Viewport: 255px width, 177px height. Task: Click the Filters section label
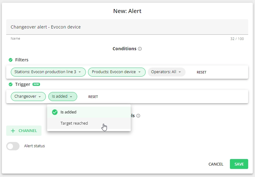pyautogui.click(x=22, y=60)
